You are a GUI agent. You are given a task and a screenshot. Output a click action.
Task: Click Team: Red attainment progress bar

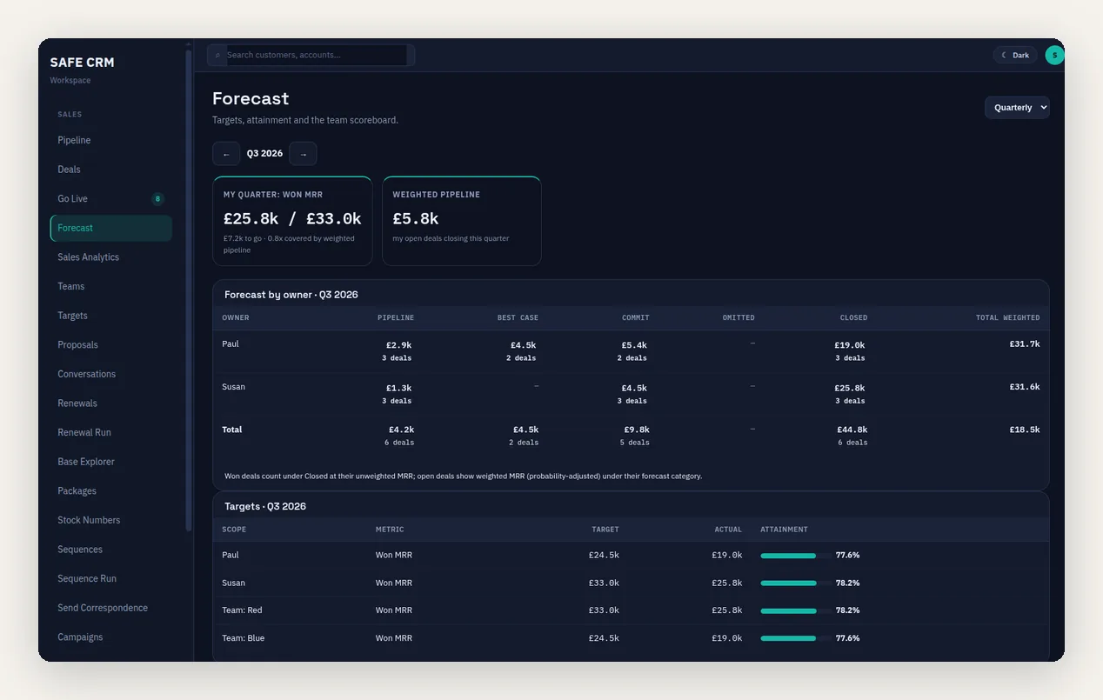tap(795, 610)
